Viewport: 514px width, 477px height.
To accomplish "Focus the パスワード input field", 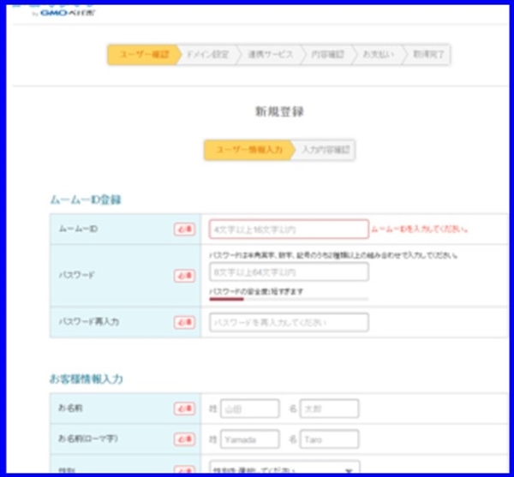I will tap(289, 272).
